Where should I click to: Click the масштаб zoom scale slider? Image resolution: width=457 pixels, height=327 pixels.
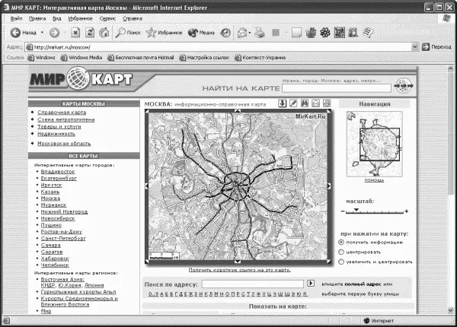[x=373, y=211]
